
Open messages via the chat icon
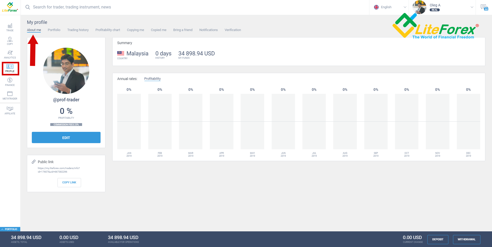coord(484,7)
